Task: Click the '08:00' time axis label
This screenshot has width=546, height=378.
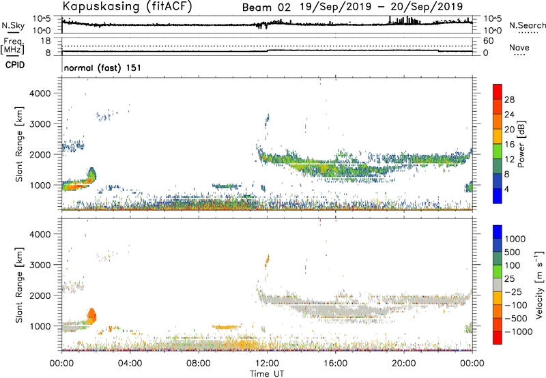Action: click(x=199, y=364)
